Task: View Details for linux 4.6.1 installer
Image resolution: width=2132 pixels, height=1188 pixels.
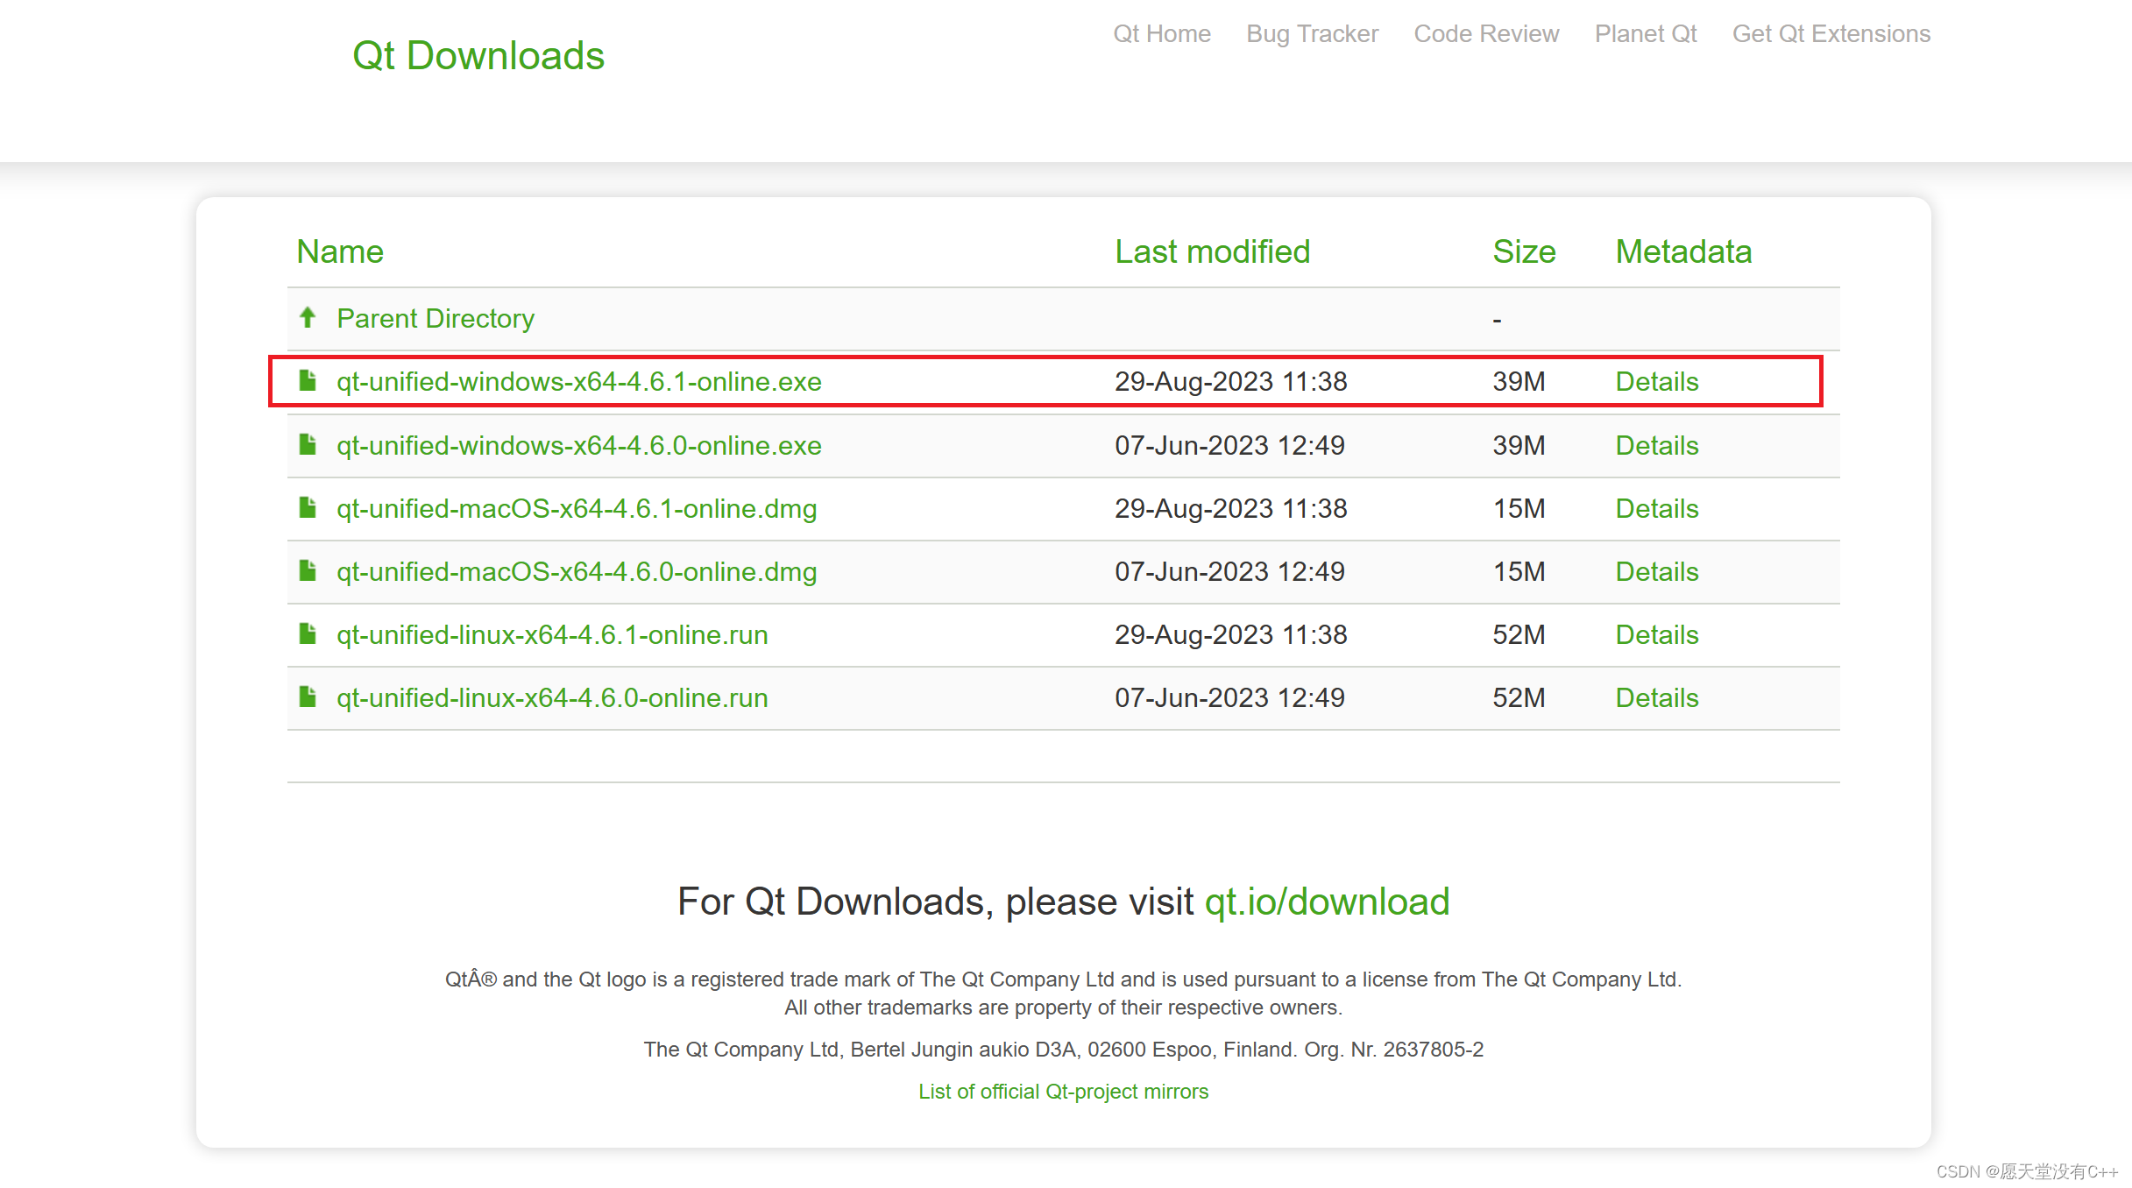Action: pyautogui.click(x=1656, y=635)
